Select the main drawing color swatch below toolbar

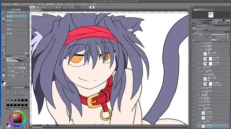pos(3,82)
